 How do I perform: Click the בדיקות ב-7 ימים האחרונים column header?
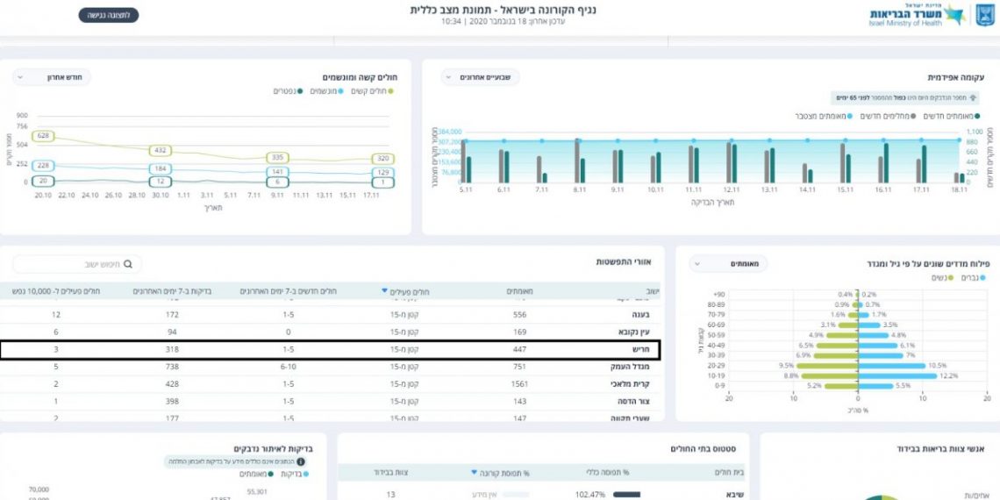click(x=170, y=291)
